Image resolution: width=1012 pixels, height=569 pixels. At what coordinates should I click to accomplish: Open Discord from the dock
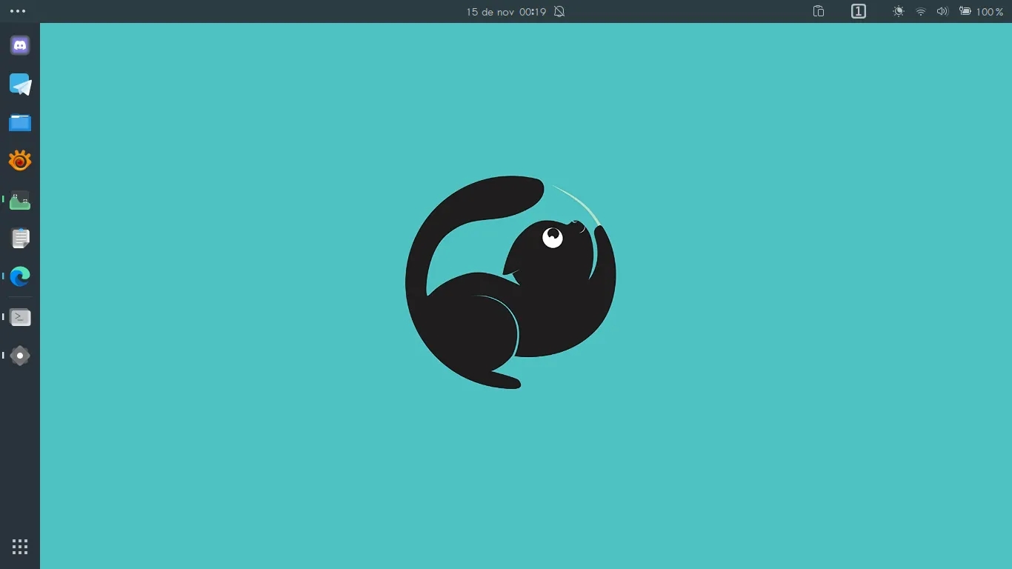click(x=20, y=45)
